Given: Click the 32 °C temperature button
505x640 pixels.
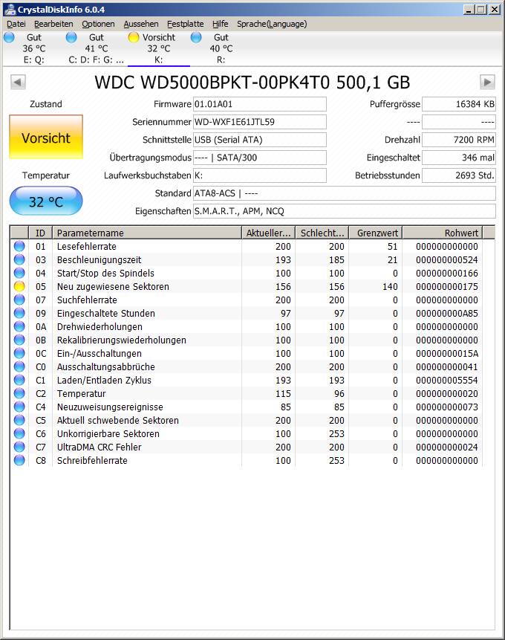Looking at the screenshot, I should pos(46,201).
